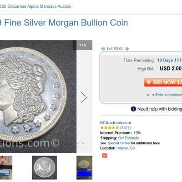Open December Alpine Mancave Auction breadcrumb

pyautogui.click(x=35, y=6)
